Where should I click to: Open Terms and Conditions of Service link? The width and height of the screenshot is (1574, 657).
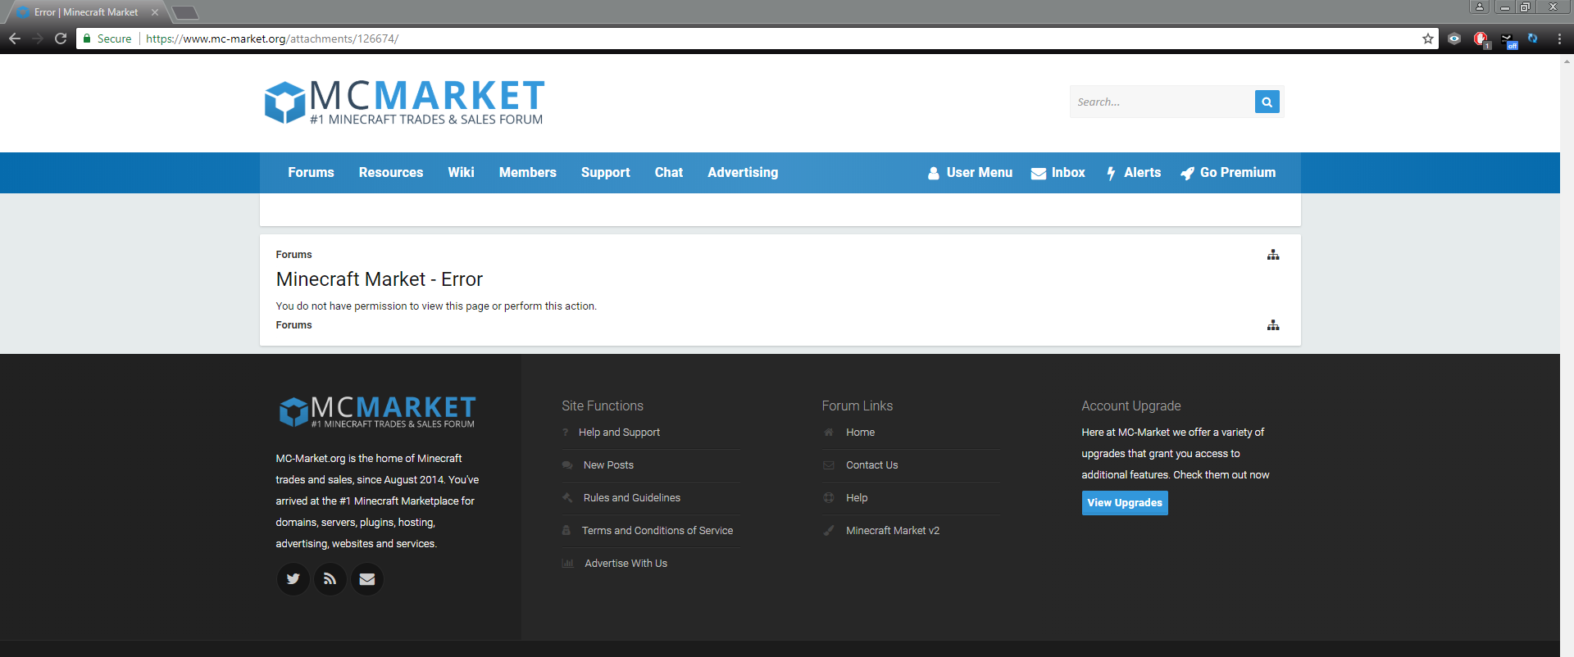pos(657,531)
